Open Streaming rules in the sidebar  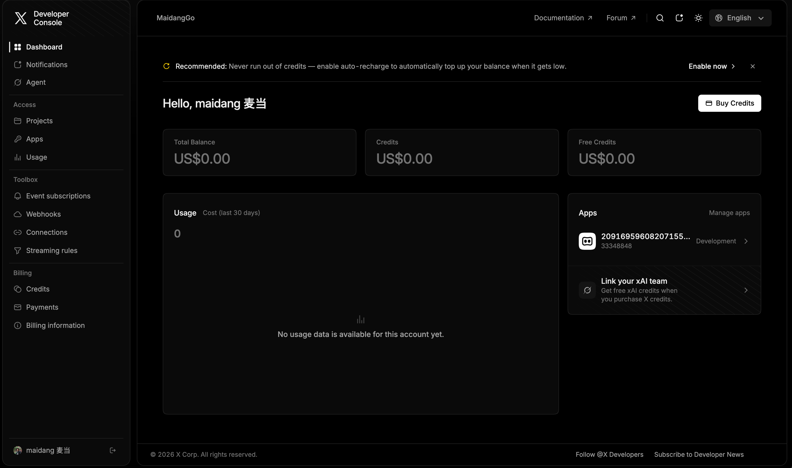(x=66, y=250)
